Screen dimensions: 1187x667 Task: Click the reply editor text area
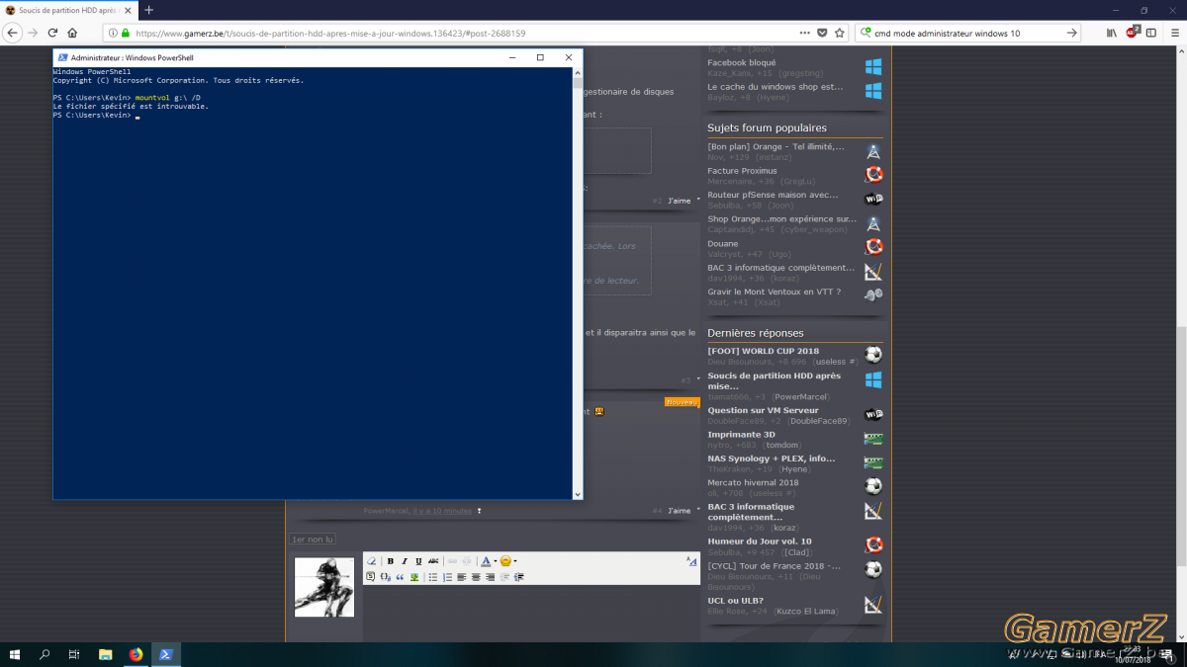tap(530, 613)
